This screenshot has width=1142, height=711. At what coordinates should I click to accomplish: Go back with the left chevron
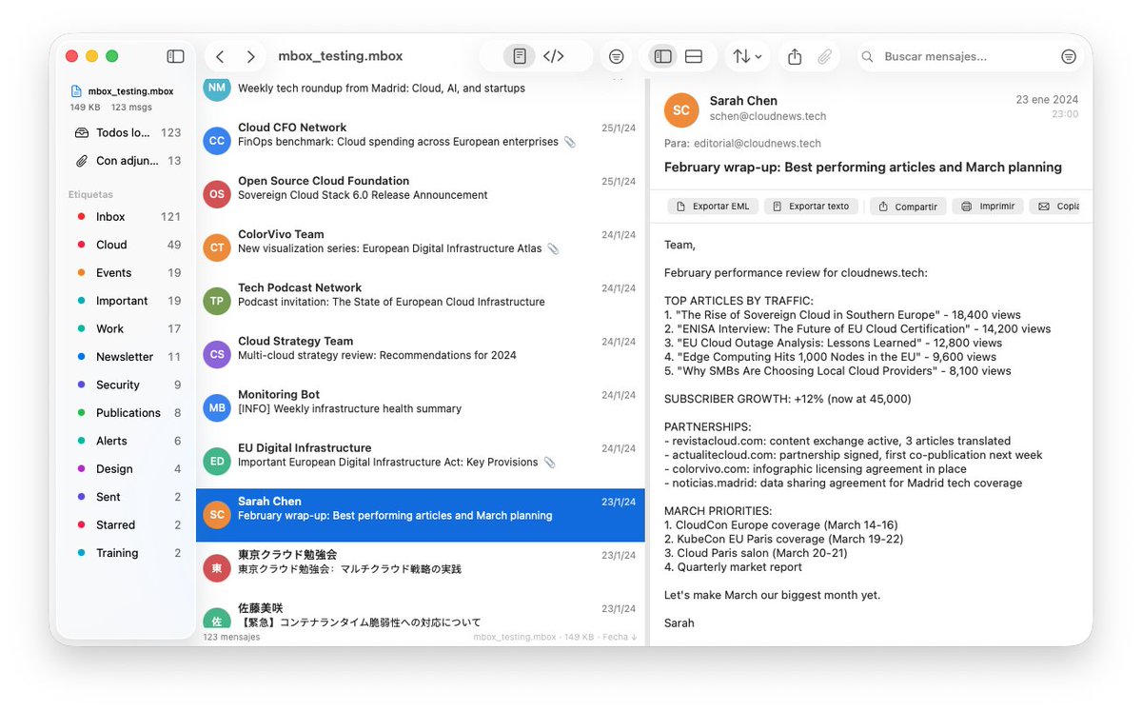click(220, 56)
